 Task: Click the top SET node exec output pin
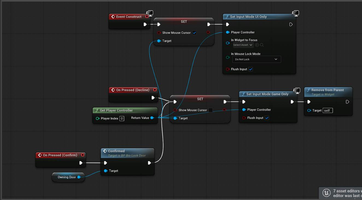[209, 24]
